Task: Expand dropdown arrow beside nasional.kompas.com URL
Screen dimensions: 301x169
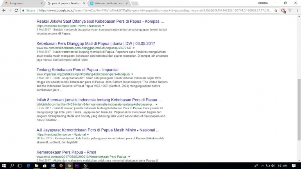Action: click(x=103, y=26)
